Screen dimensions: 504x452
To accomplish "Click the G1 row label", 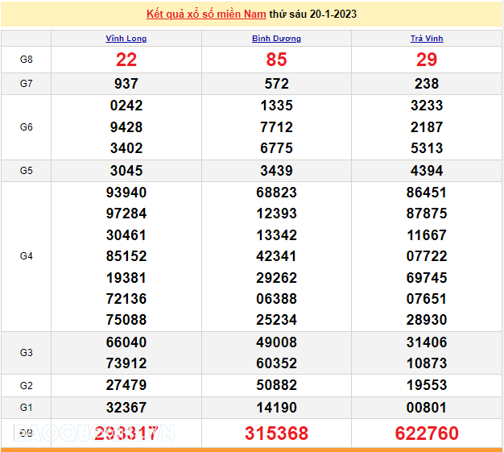I will click(x=26, y=407).
